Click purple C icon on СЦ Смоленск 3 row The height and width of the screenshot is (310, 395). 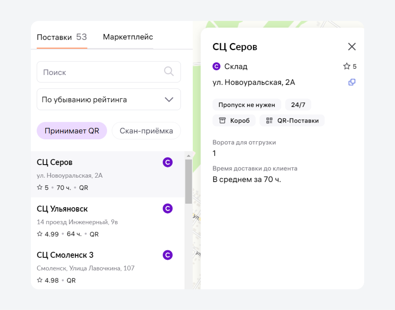pos(168,255)
